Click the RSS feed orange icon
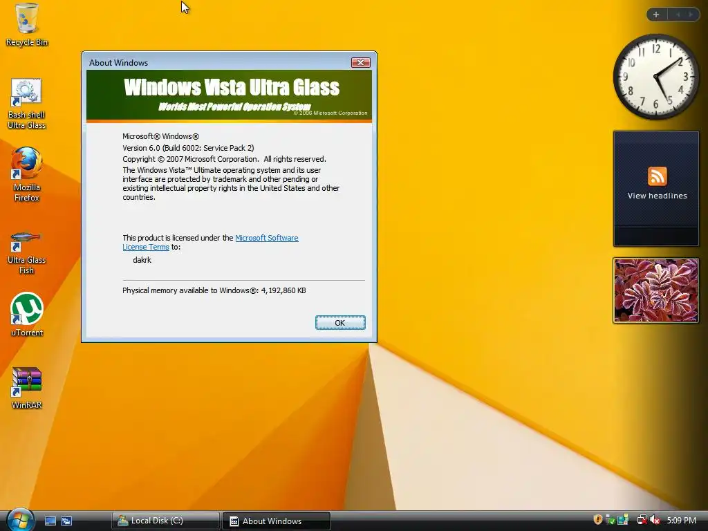The image size is (708, 531). pos(657,176)
